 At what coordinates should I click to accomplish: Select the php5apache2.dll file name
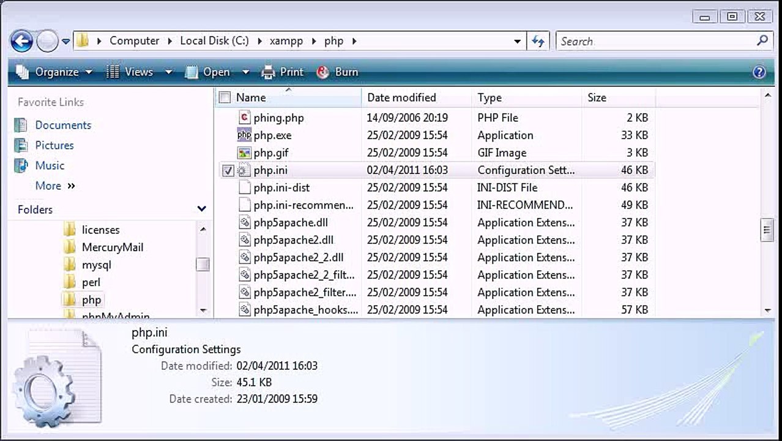[293, 240]
